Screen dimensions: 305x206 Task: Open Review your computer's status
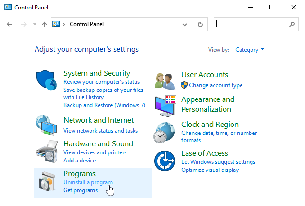click(101, 82)
